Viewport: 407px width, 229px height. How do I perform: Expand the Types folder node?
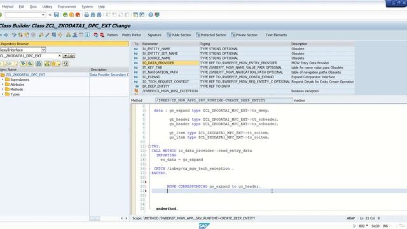(3, 94)
